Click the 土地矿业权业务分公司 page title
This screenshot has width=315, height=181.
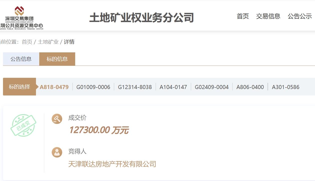click(x=142, y=18)
